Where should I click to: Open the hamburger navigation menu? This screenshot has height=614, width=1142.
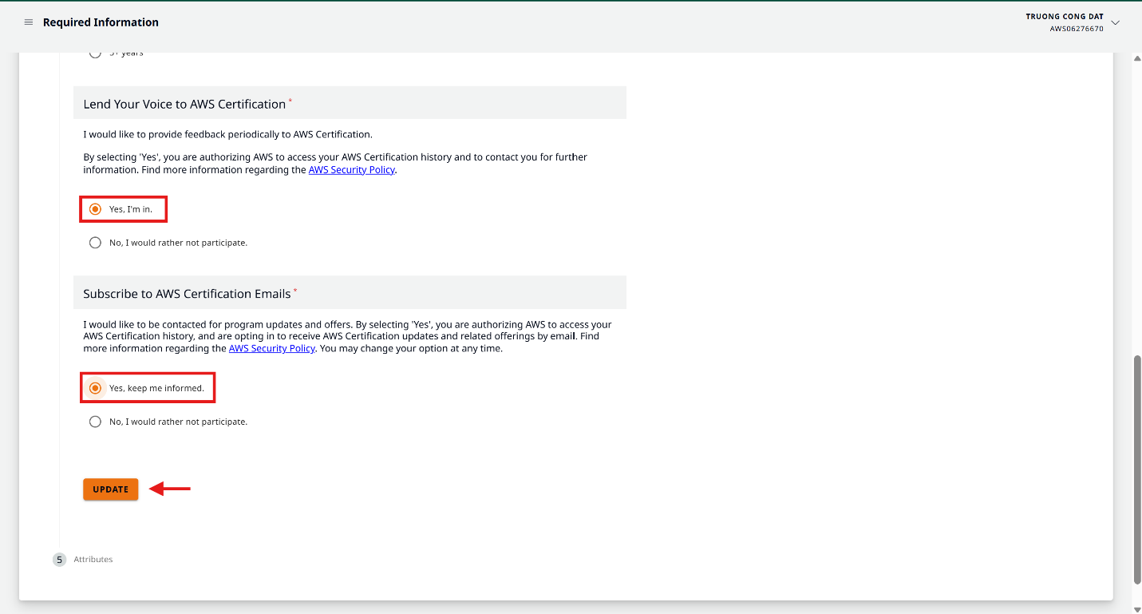tap(29, 22)
